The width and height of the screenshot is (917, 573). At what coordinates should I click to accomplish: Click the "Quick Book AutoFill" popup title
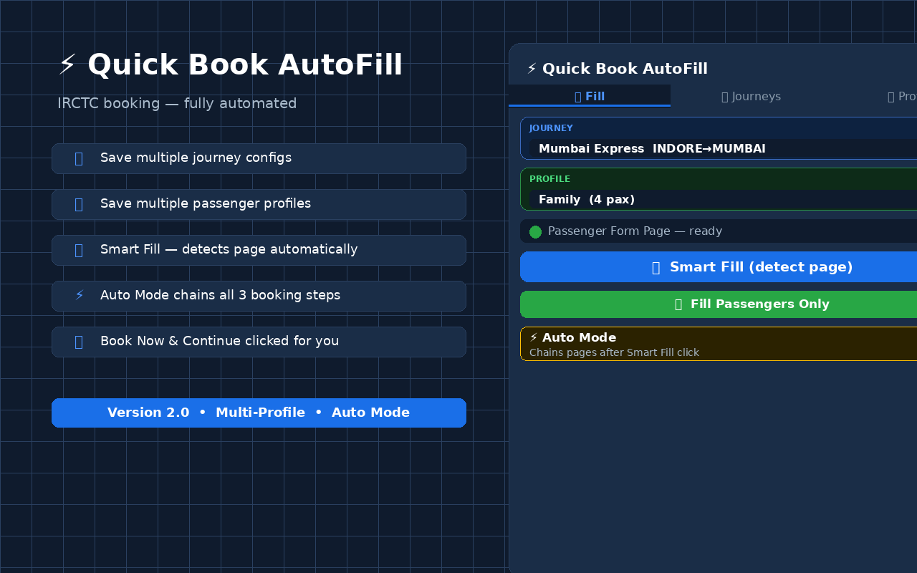pos(625,69)
